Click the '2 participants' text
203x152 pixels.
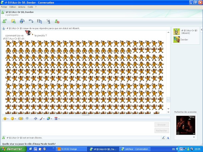point(12,15)
